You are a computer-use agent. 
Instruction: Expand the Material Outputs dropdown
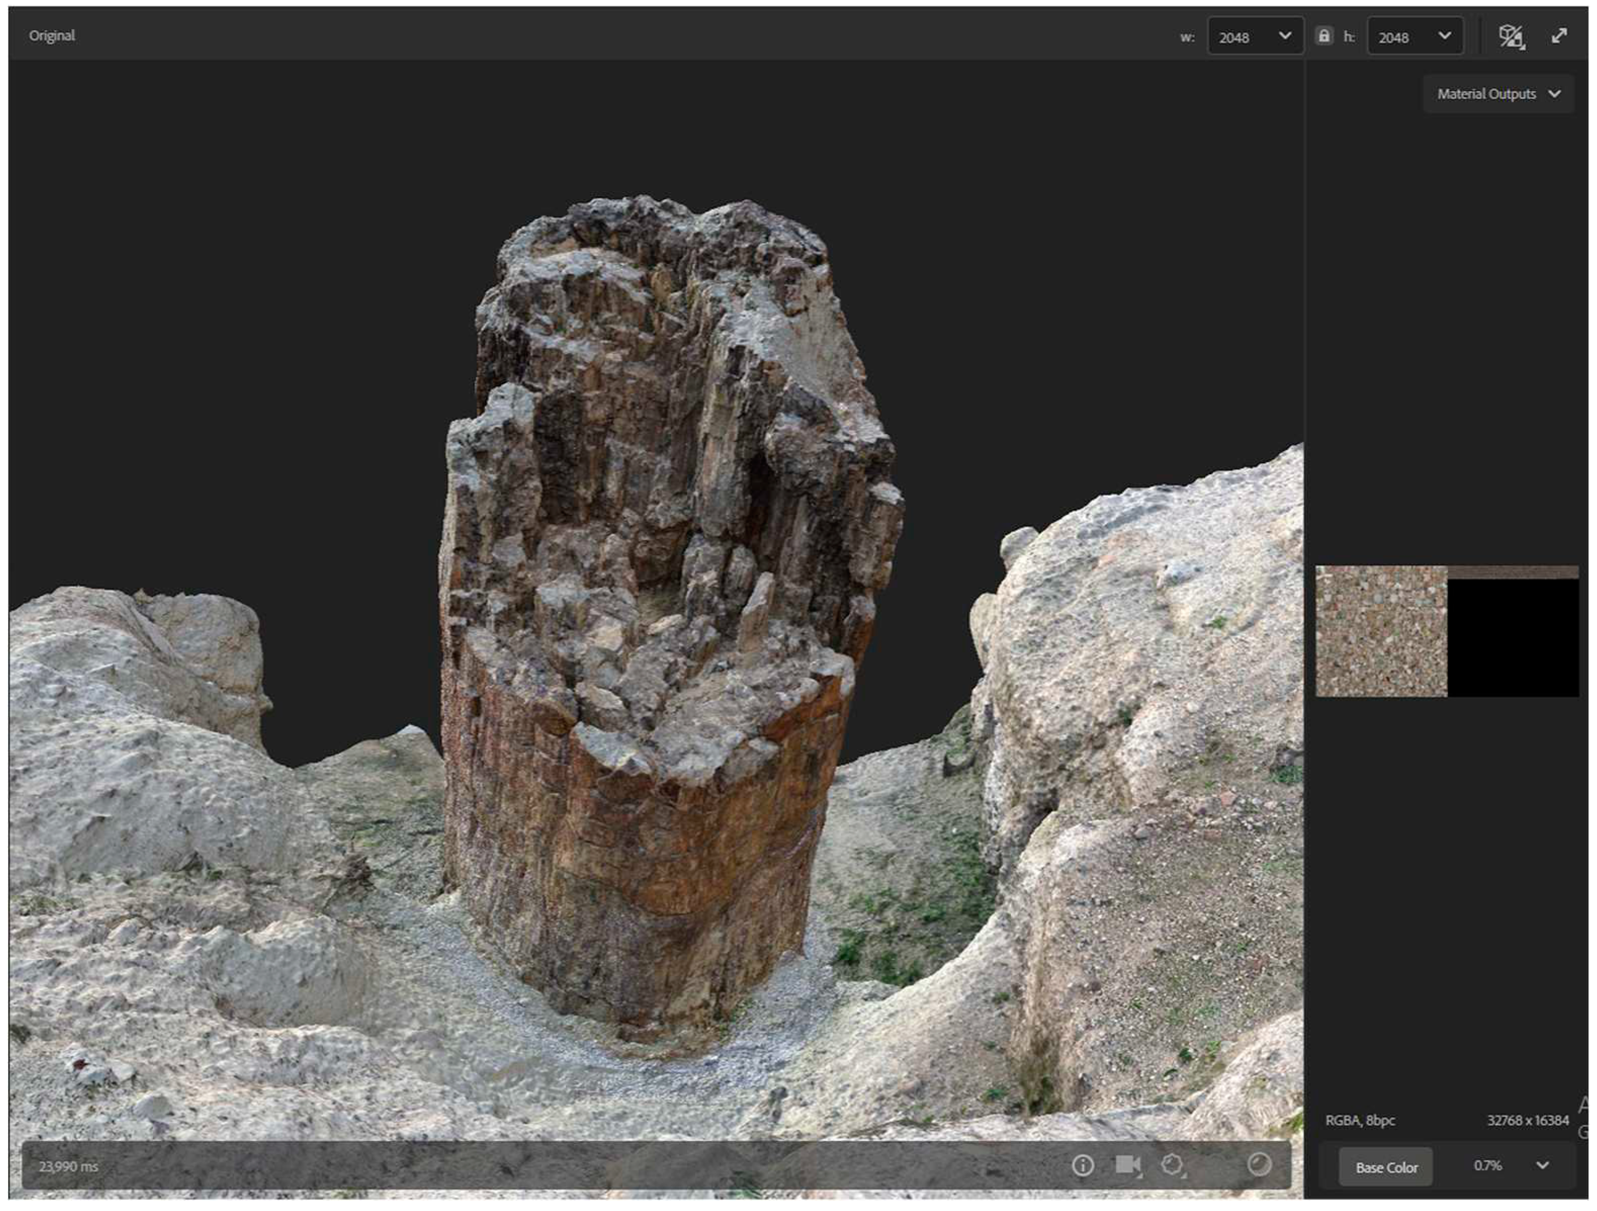(1498, 94)
